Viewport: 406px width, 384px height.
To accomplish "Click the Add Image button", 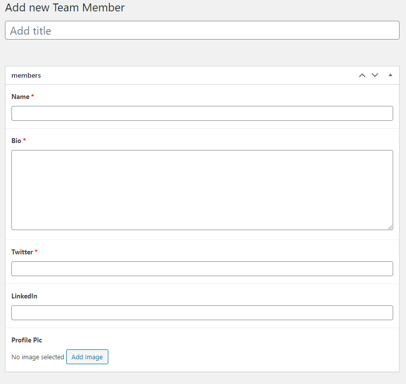I will click(87, 356).
